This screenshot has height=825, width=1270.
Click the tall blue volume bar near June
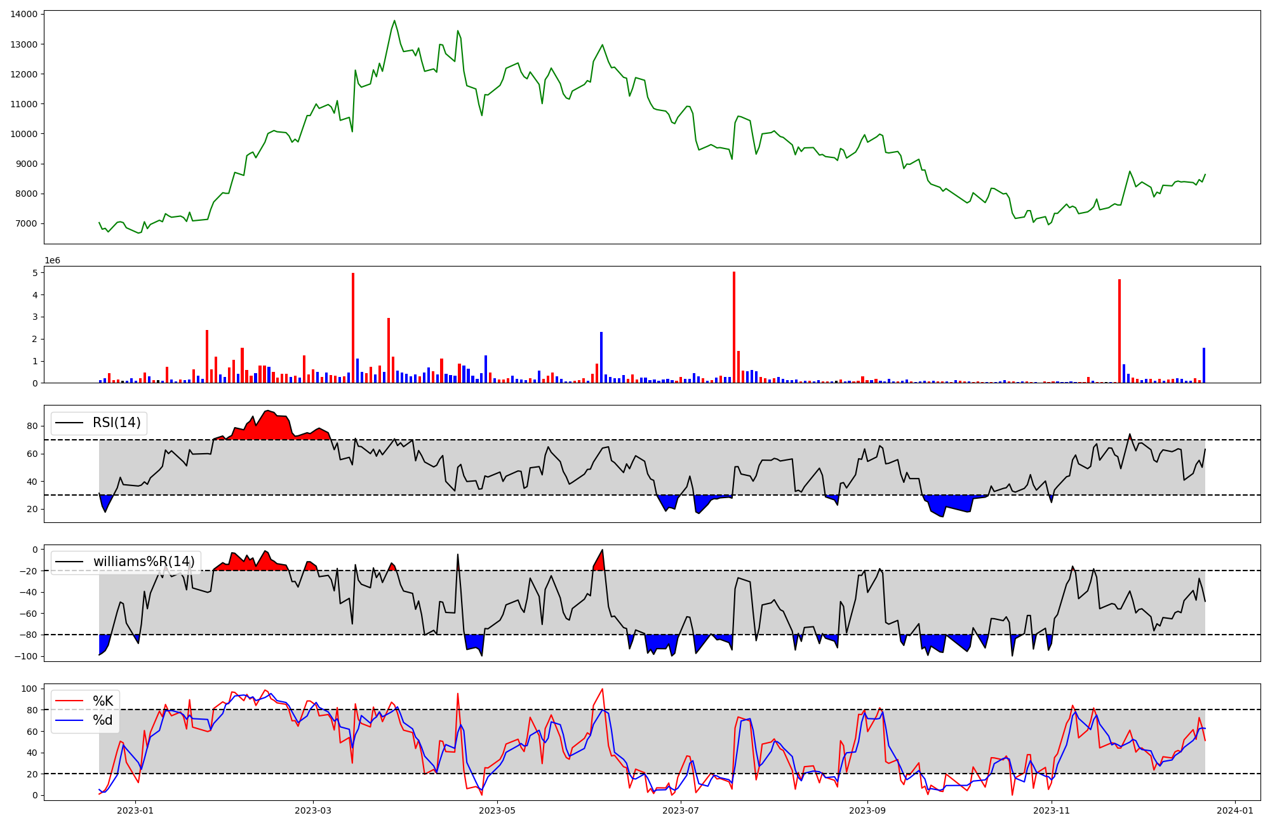pos(601,359)
